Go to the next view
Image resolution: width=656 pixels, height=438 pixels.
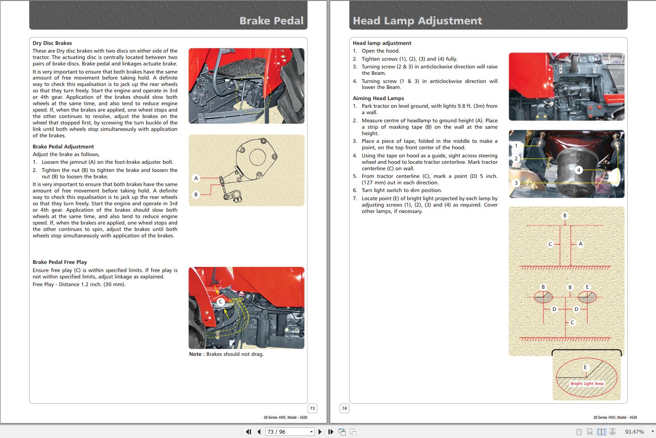click(x=353, y=432)
